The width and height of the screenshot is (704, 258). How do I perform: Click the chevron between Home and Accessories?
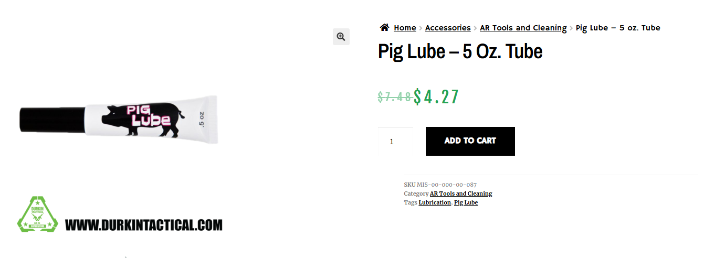tap(421, 28)
